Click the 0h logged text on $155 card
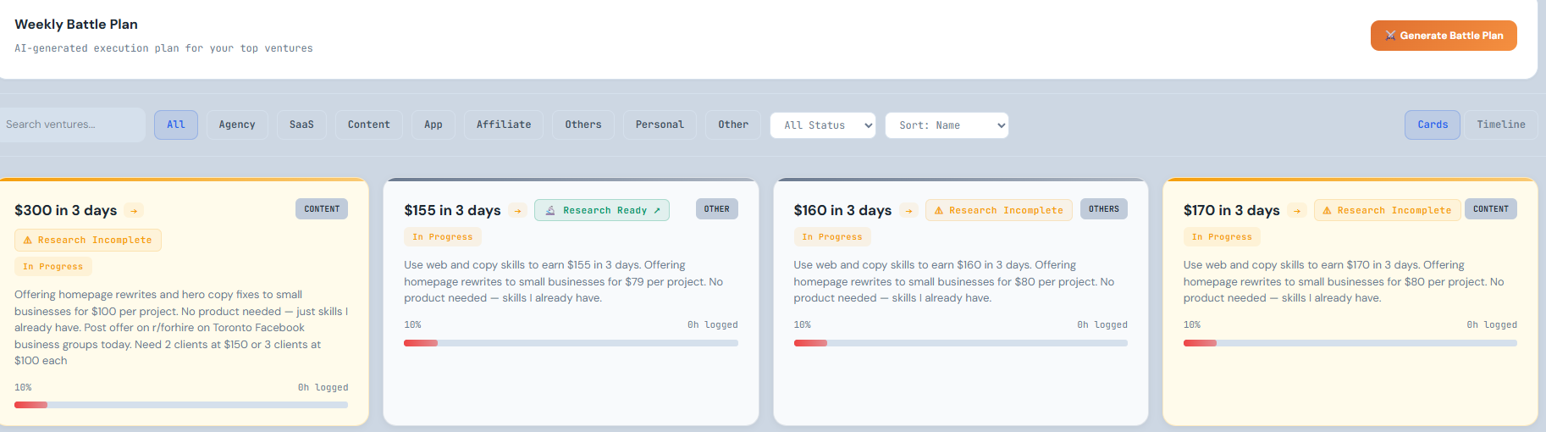 coord(713,325)
